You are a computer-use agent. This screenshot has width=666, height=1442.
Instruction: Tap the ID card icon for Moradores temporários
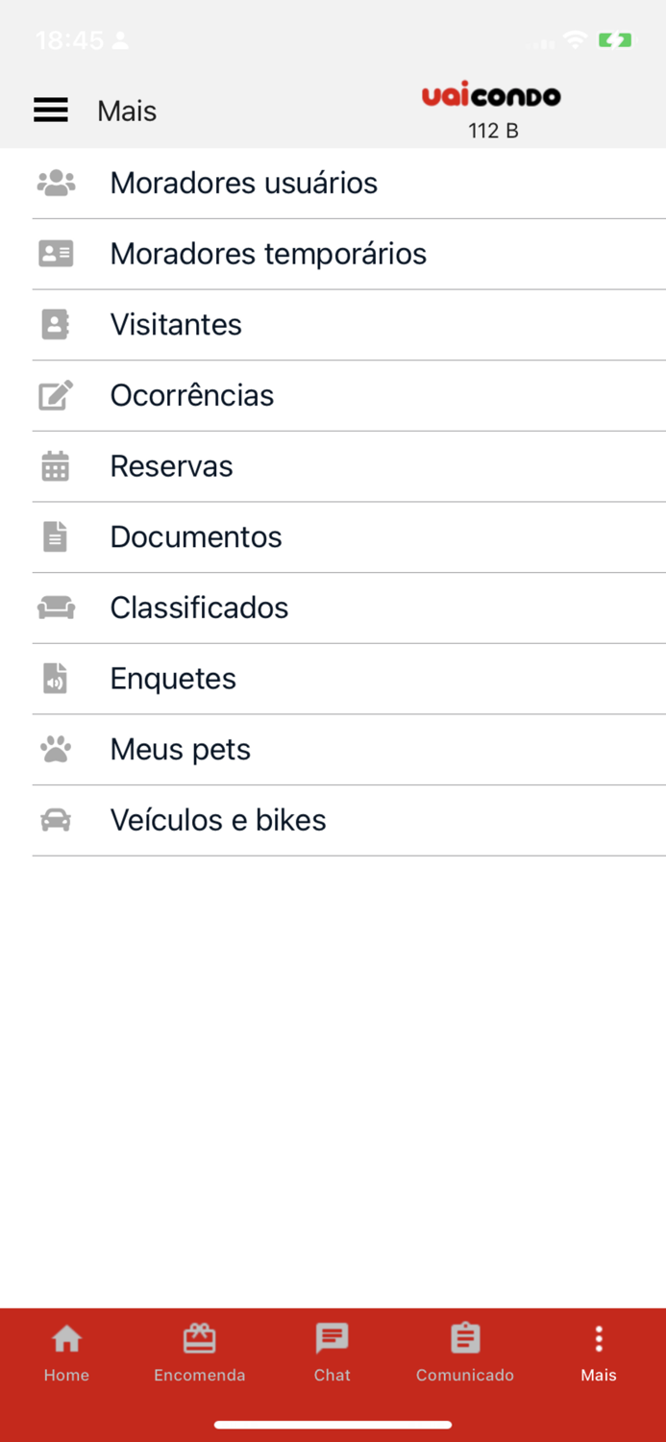55,253
